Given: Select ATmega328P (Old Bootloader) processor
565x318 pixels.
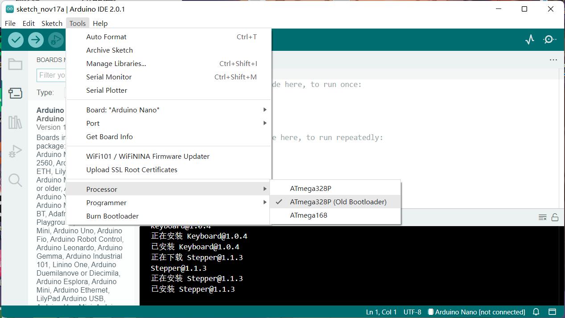Looking at the screenshot, I should tap(338, 202).
